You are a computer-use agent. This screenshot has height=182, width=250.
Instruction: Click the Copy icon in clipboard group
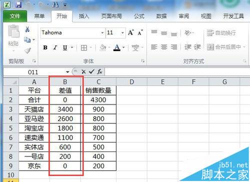click(27, 39)
